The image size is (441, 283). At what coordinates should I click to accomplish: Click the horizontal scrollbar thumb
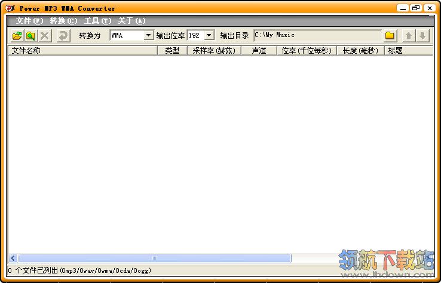155,258
